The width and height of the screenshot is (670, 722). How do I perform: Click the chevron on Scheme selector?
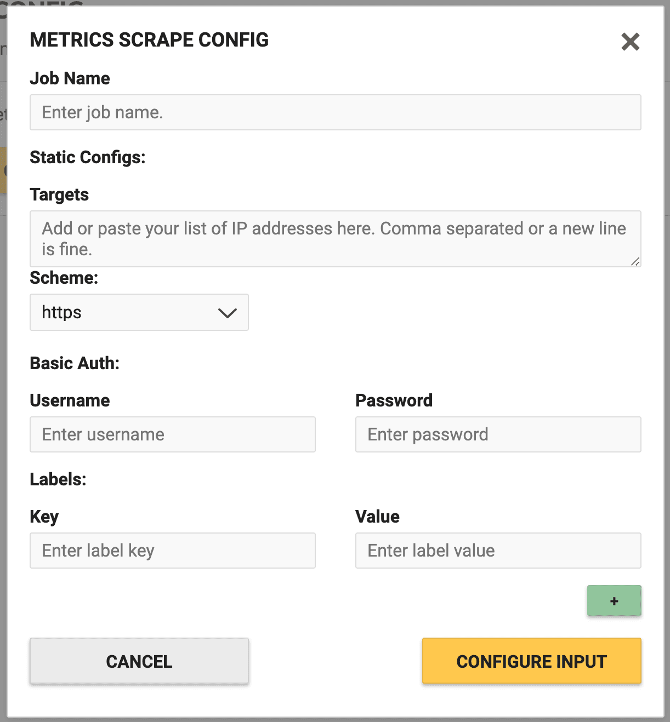(x=227, y=313)
